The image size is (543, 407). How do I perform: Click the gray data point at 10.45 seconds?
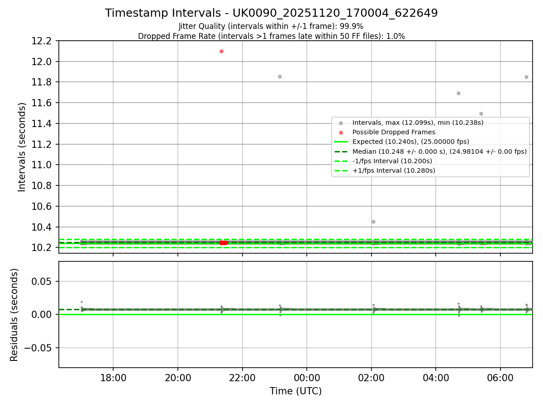tap(373, 222)
